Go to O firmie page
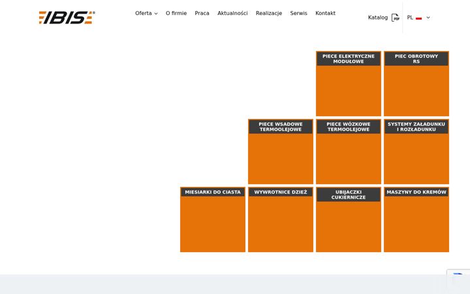This screenshot has width=470, height=294. point(176,13)
